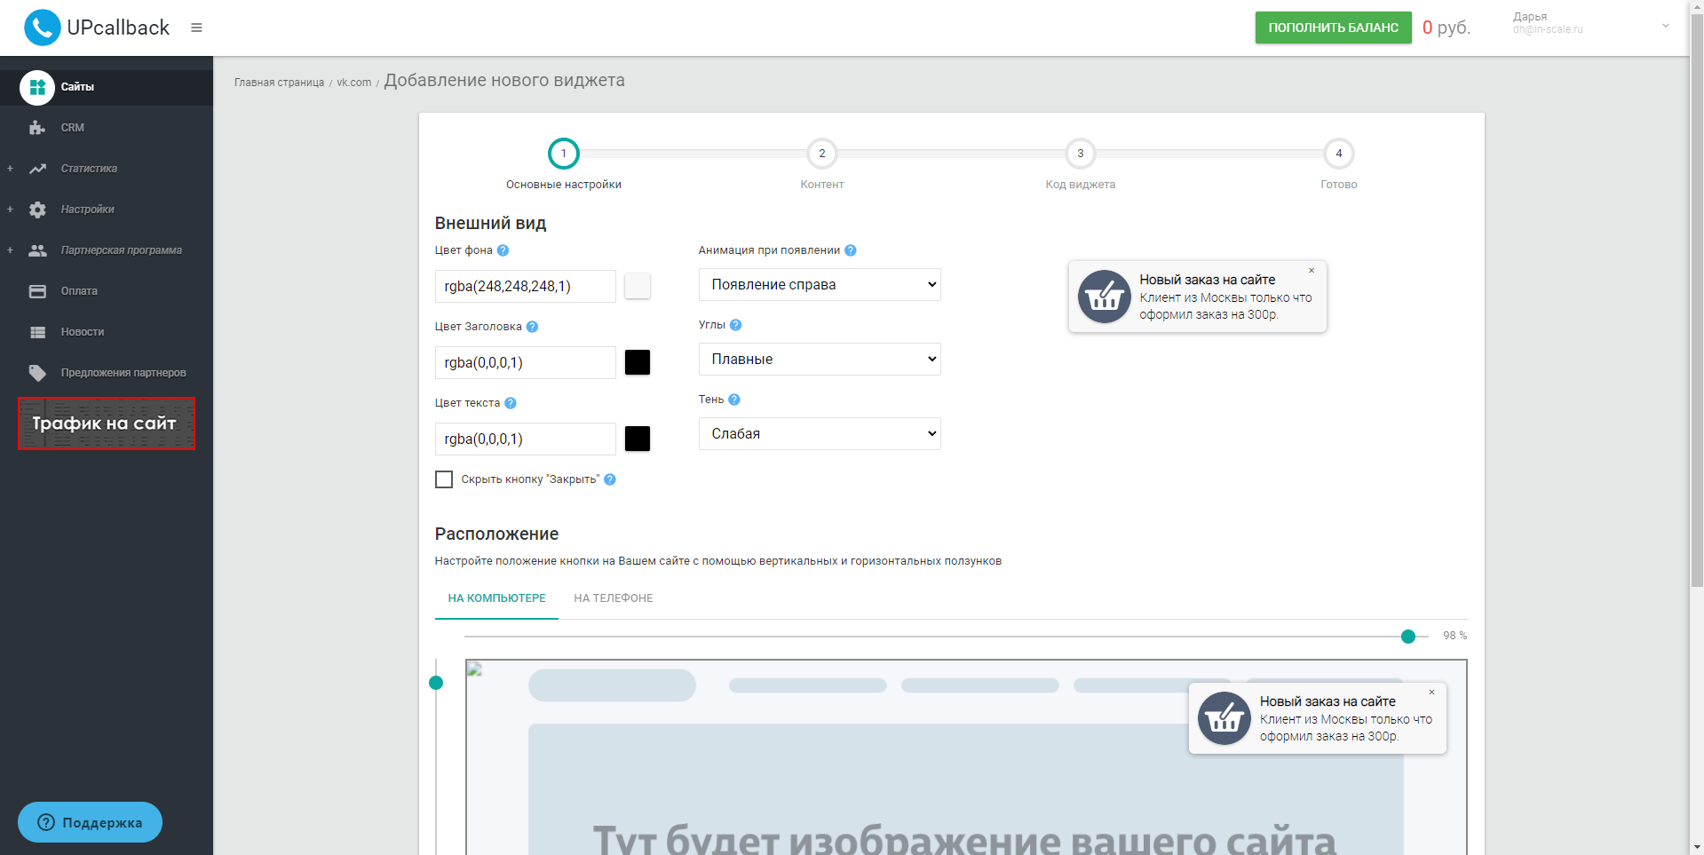Click ПОПОЛНИТЬ БАЛАНС button
The image size is (1704, 855).
tap(1333, 28)
